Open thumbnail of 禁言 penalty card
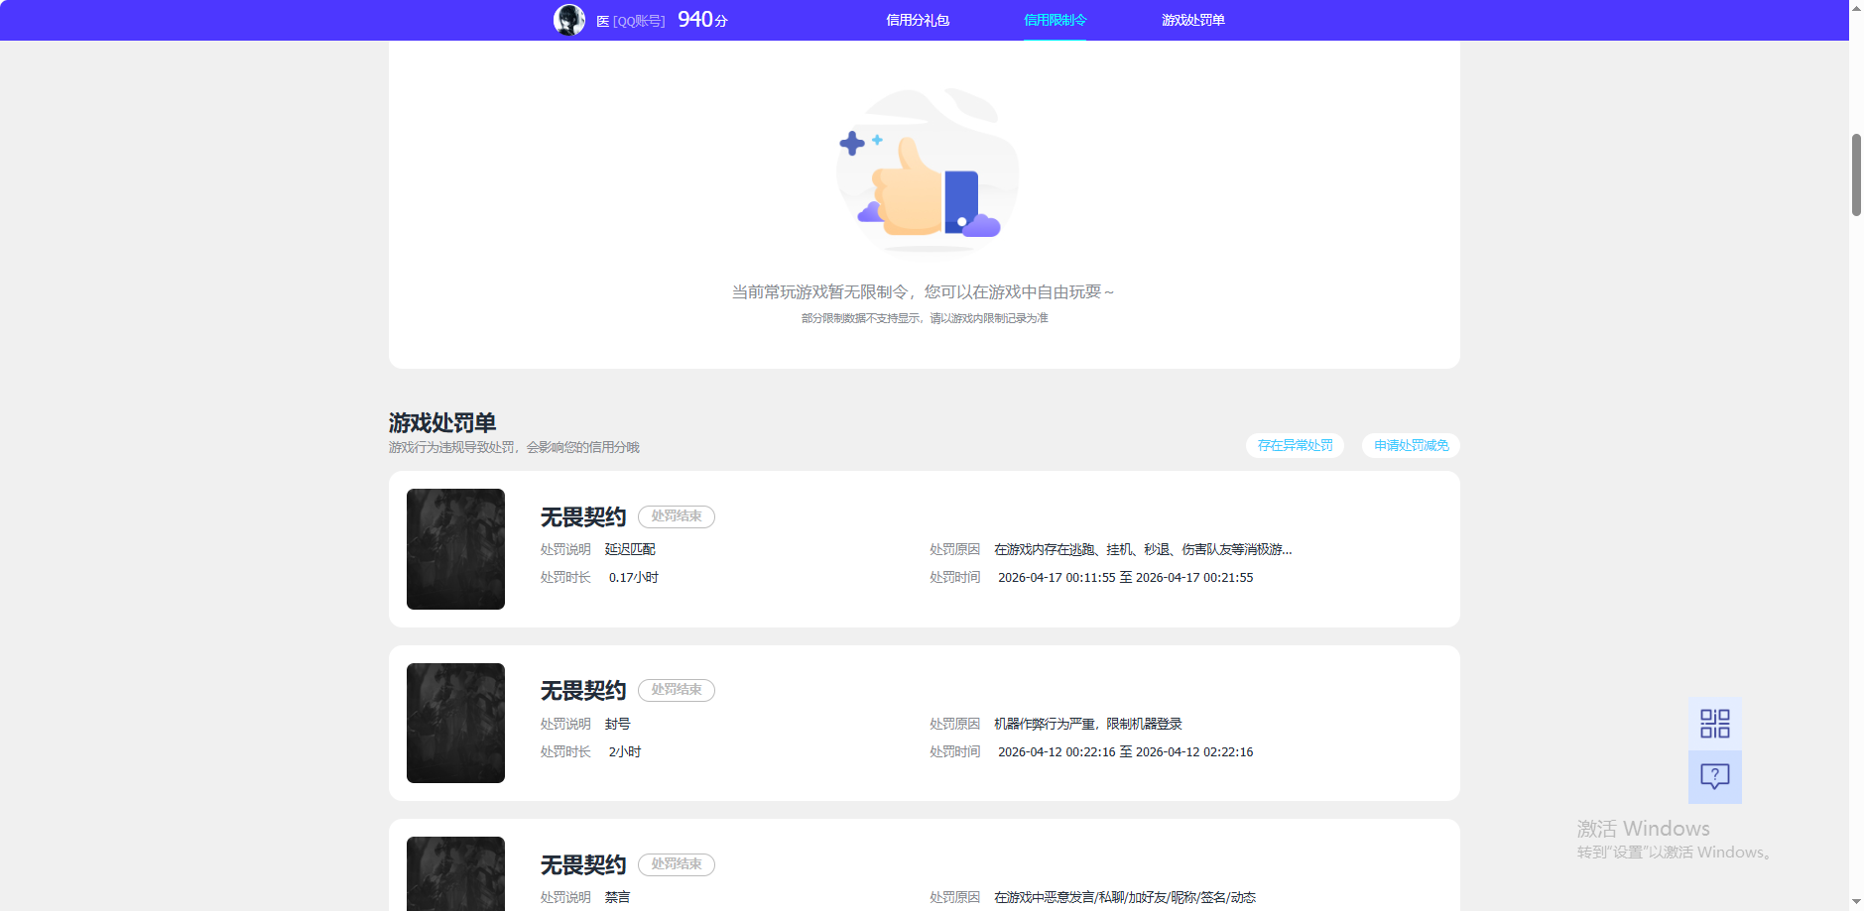The width and height of the screenshot is (1864, 911). 455,873
